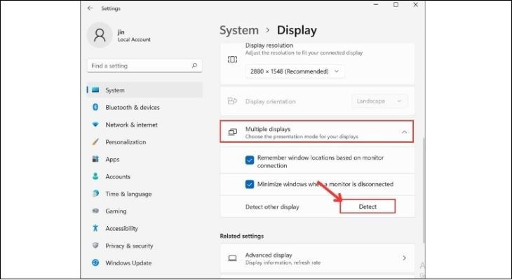512x280 pixels.
Task: Click the Accounts person icon
Action: [95, 176]
